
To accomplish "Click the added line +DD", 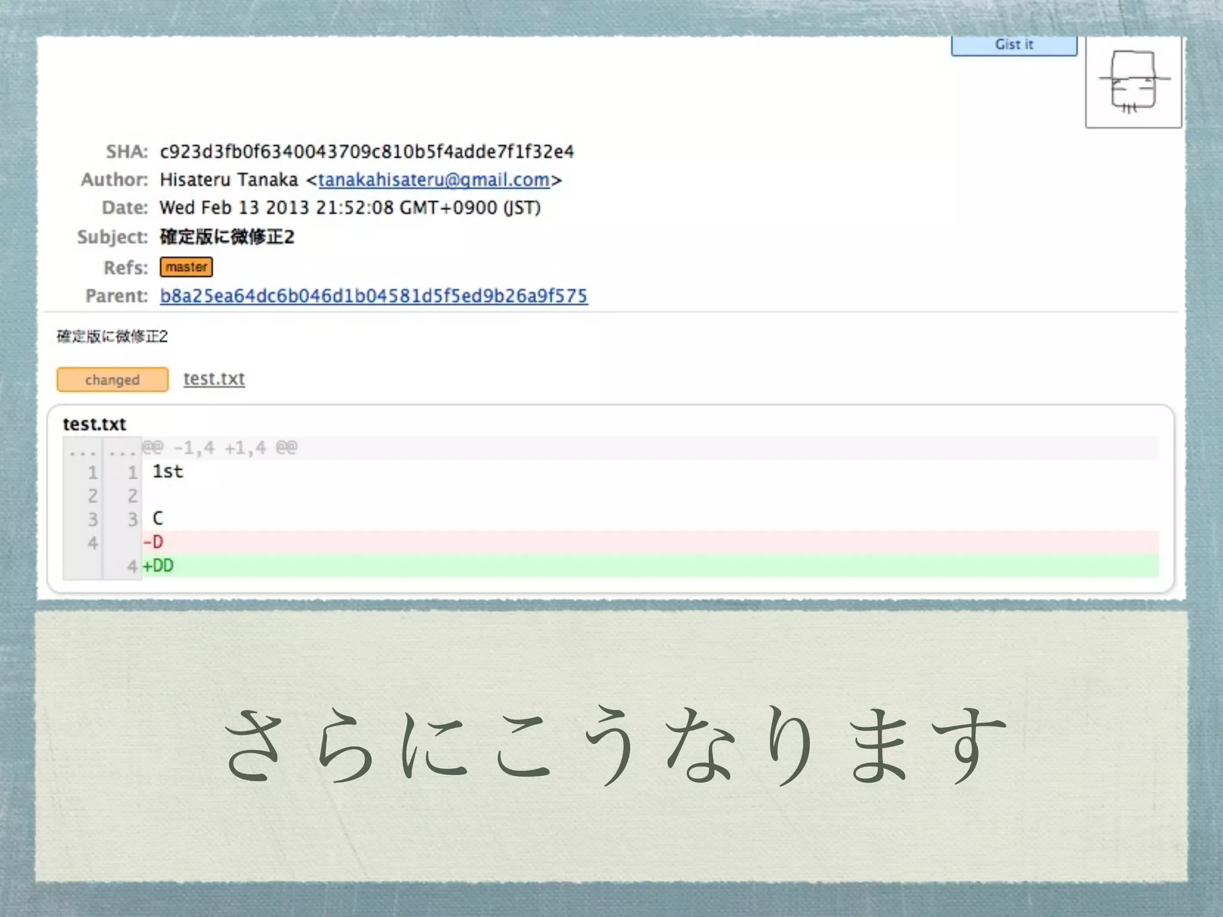I will coord(158,566).
